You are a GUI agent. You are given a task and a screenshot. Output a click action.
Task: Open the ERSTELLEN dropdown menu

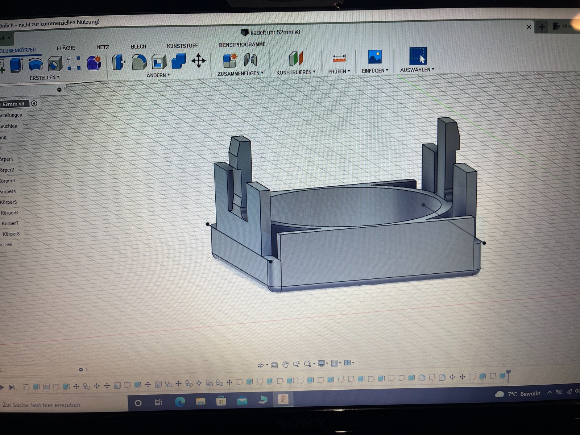(44, 78)
